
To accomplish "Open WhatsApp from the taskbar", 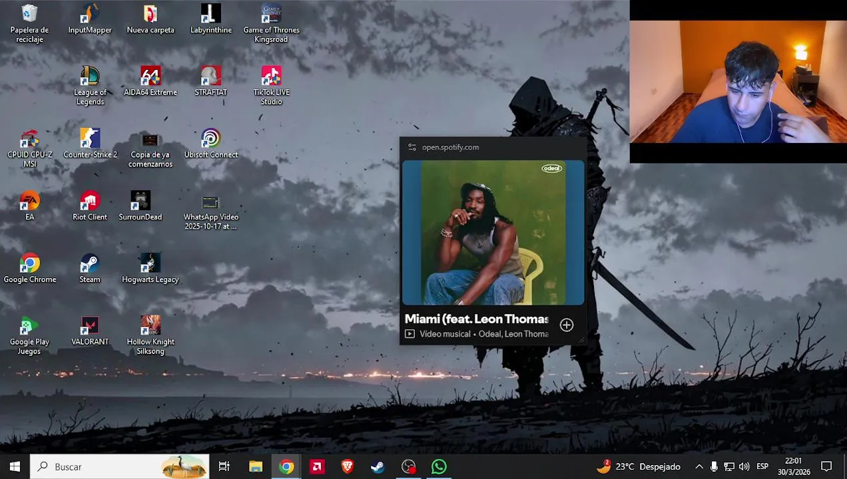I will [439, 466].
